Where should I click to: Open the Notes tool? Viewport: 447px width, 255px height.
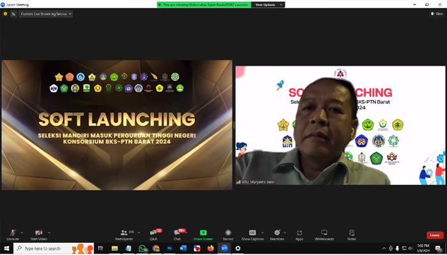click(x=352, y=235)
